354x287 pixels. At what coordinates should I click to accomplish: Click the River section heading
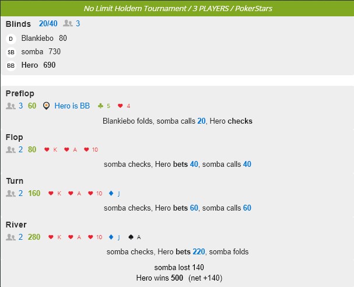[x=16, y=225]
